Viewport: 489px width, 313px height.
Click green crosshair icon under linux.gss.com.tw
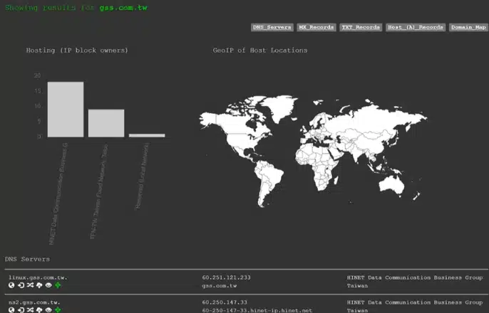(58, 285)
